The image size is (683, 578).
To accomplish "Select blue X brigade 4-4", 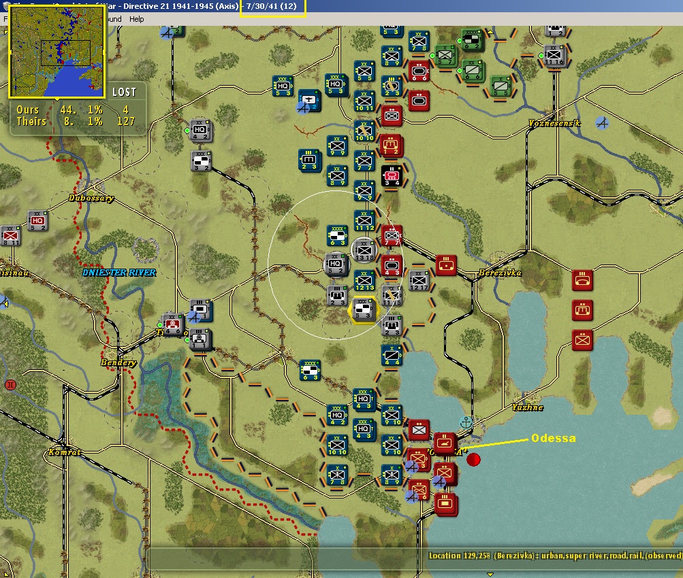I will pos(392,355).
